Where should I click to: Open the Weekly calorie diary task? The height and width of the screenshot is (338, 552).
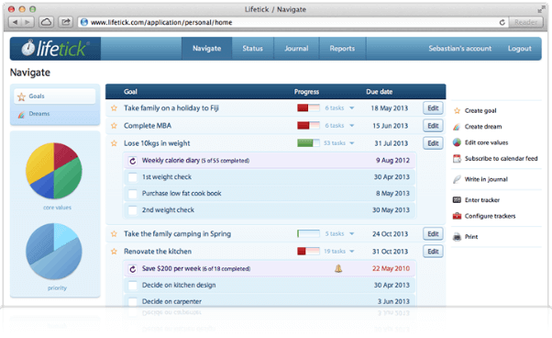coord(270,161)
